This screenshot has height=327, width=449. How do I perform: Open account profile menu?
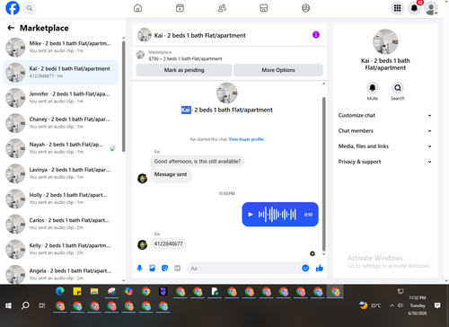(x=431, y=8)
